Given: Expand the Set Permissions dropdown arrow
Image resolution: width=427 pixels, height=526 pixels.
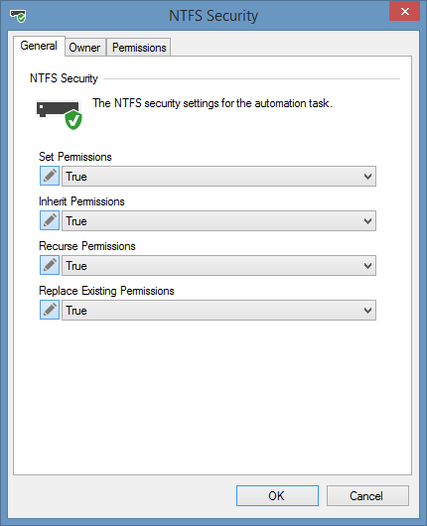Looking at the screenshot, I should [367, 176].
